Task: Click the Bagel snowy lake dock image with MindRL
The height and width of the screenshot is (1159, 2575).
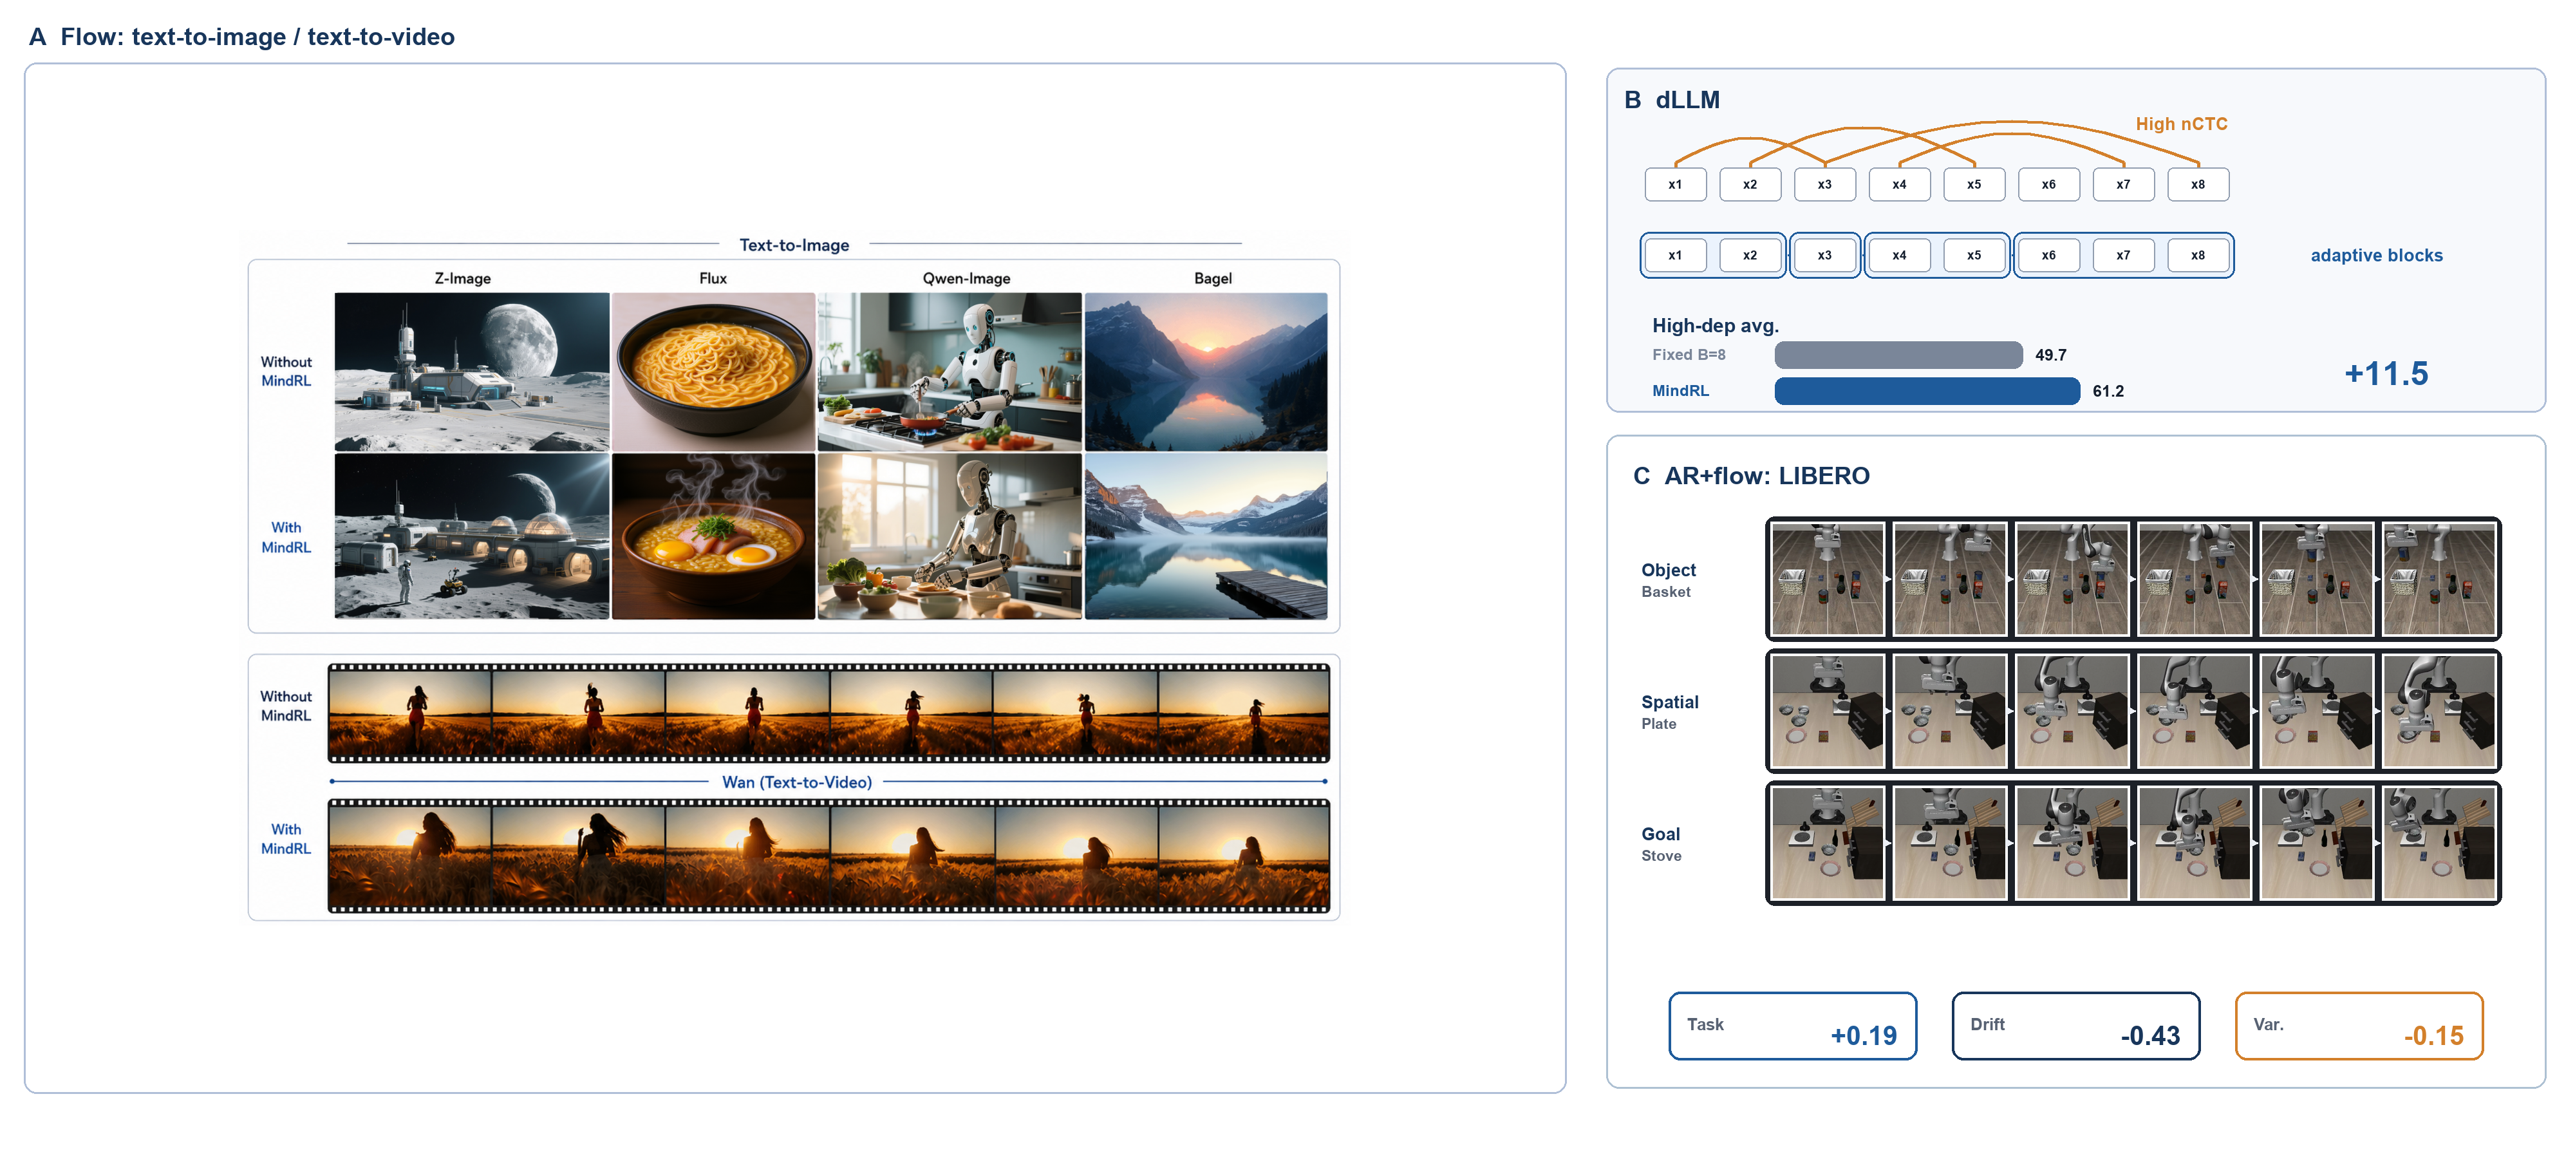Action: click(1206, 536)
